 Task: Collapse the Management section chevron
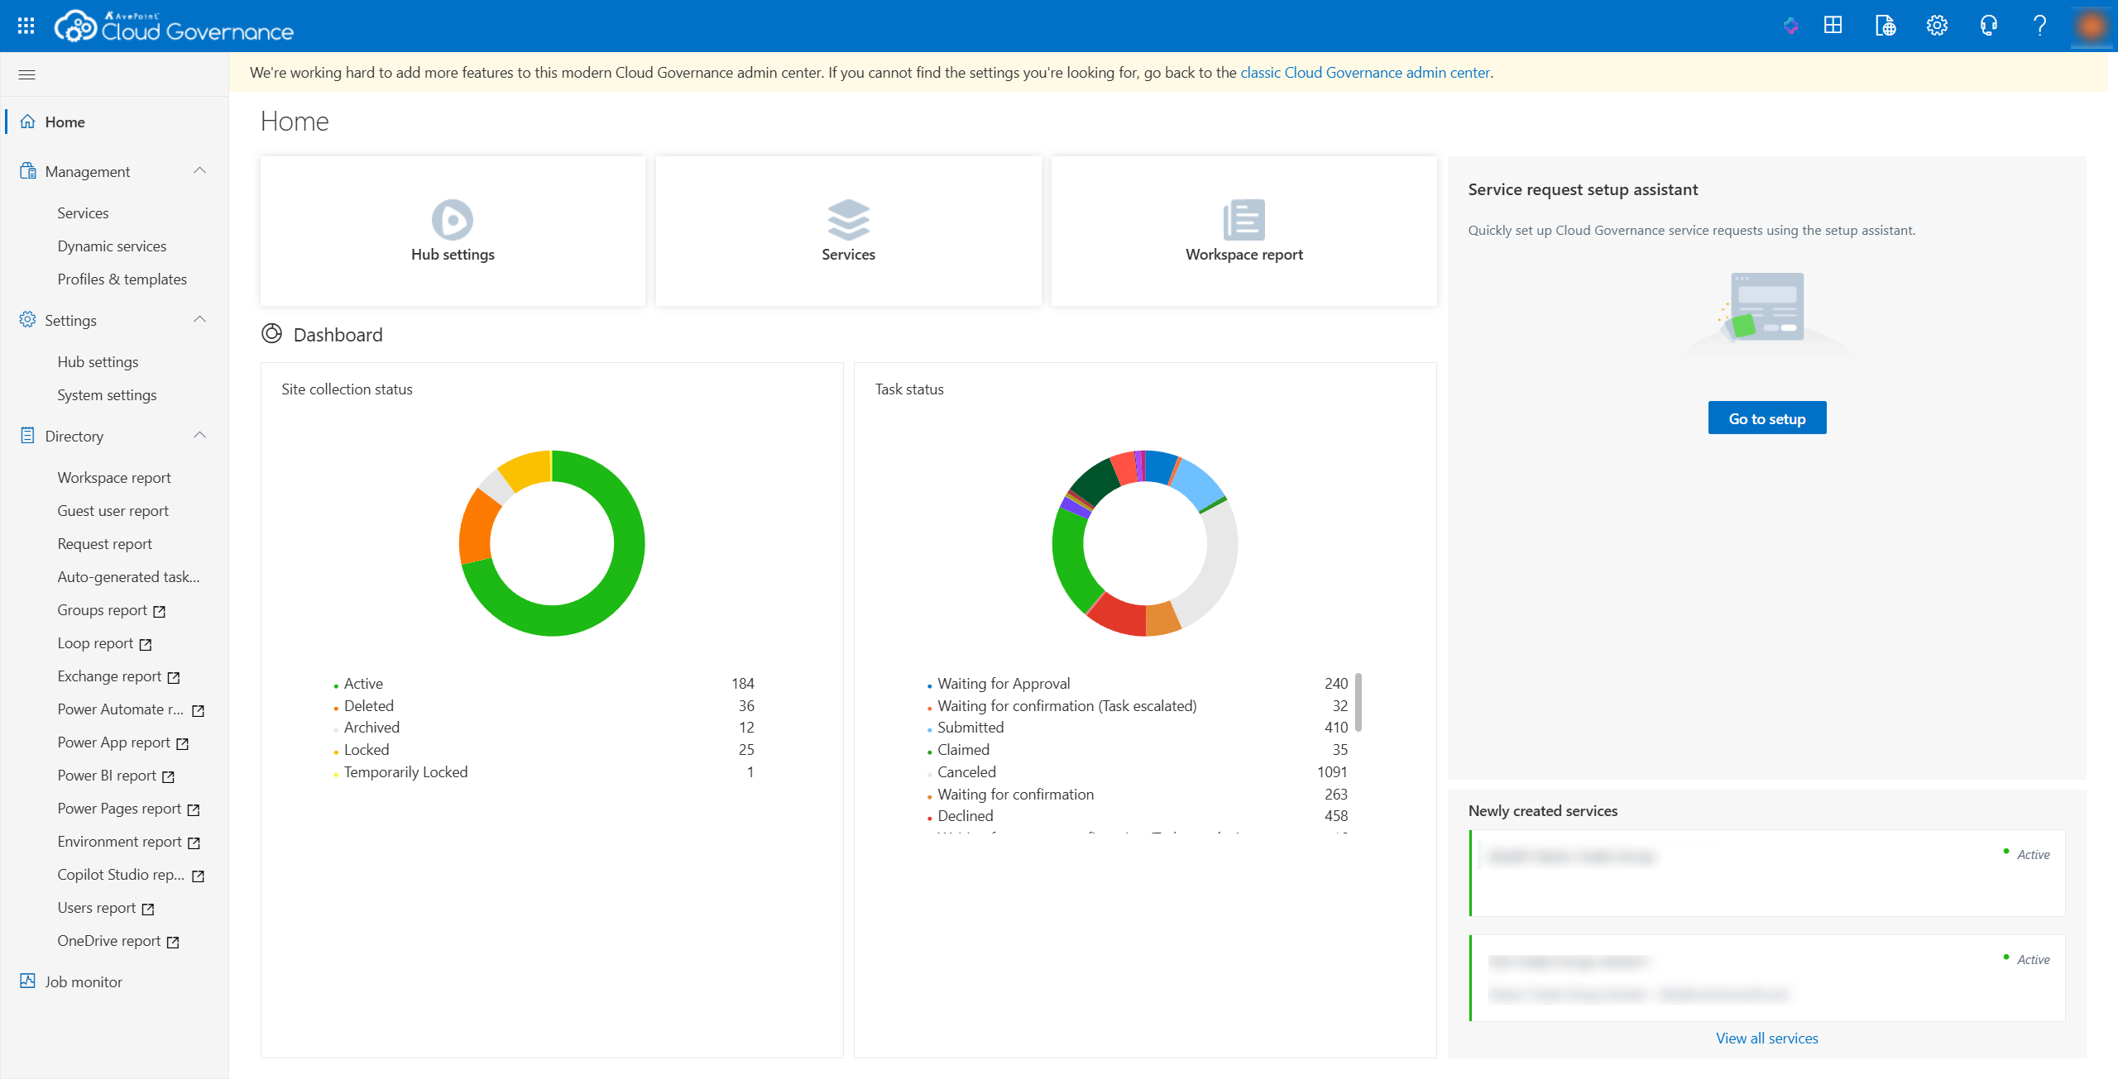click(199, 171)
